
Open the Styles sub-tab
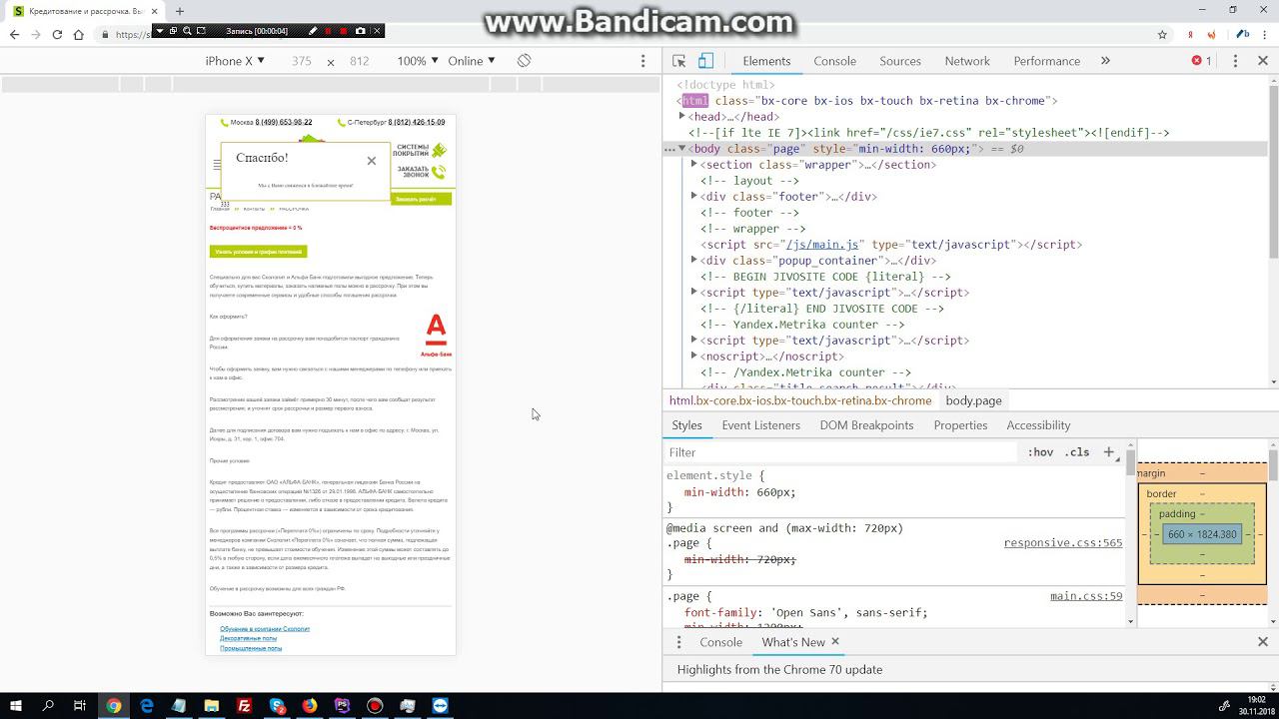(x=686, y=425)
